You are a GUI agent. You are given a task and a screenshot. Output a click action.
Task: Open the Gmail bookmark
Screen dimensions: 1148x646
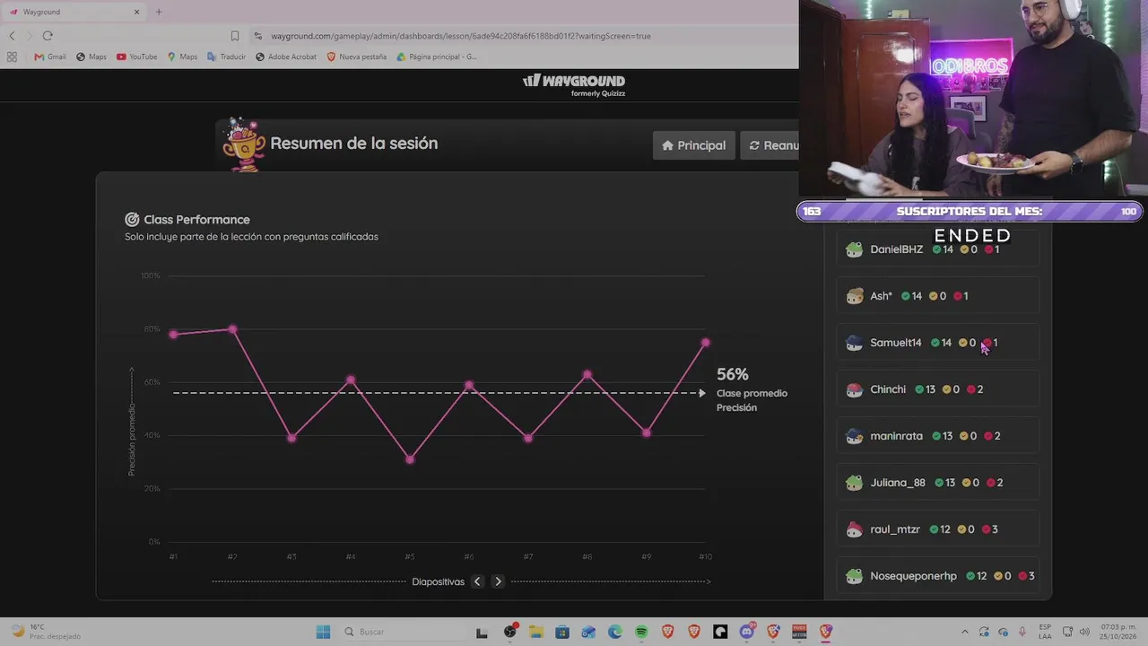point(50,57)
